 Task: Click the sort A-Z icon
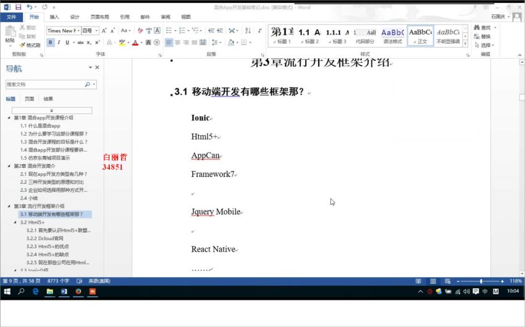248,31
